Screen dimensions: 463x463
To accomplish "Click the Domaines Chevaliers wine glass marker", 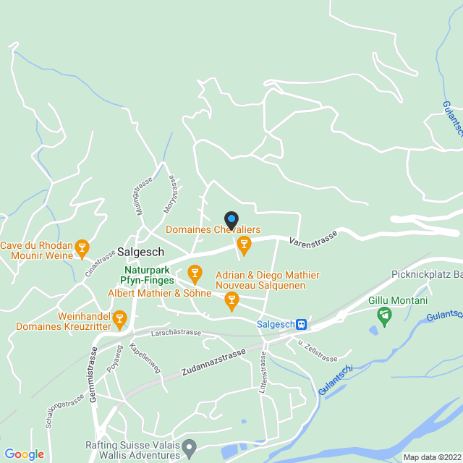I will click(x=244, y=246).
